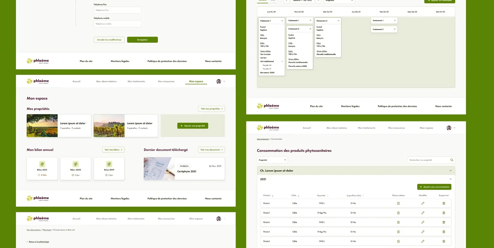Click Voir mes propriétés button
The image size is (494, 248).
click(211, 109)
